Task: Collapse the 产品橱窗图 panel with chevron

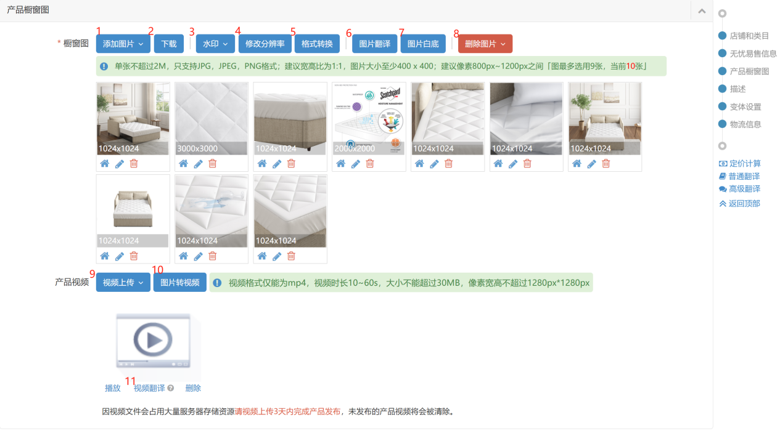Action: click(702, 11)
